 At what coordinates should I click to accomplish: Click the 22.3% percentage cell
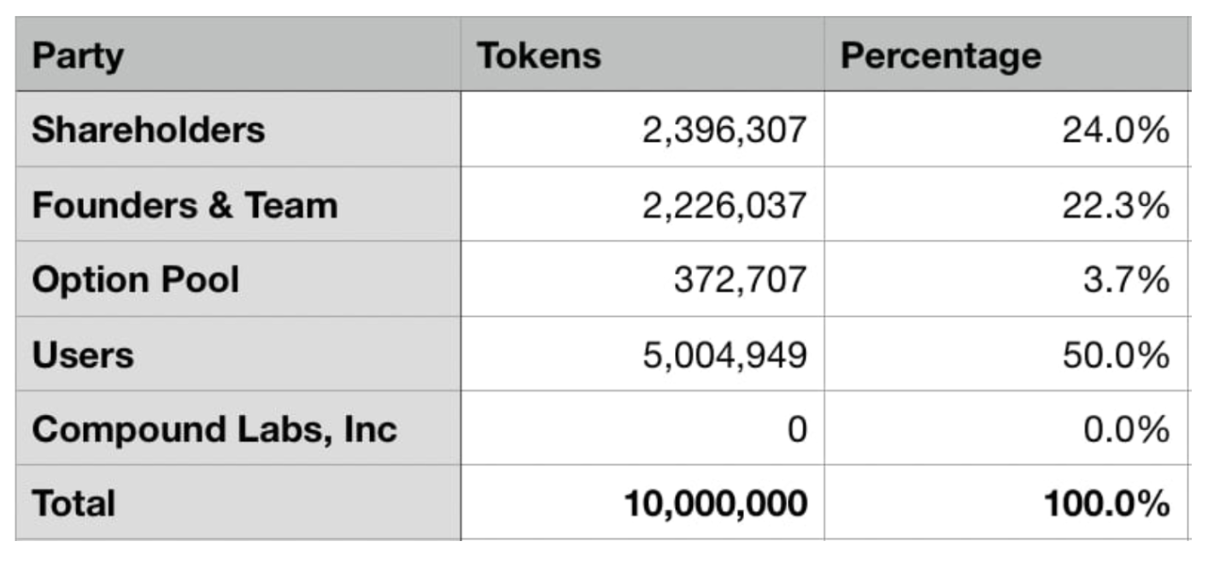coord(1006,204)
